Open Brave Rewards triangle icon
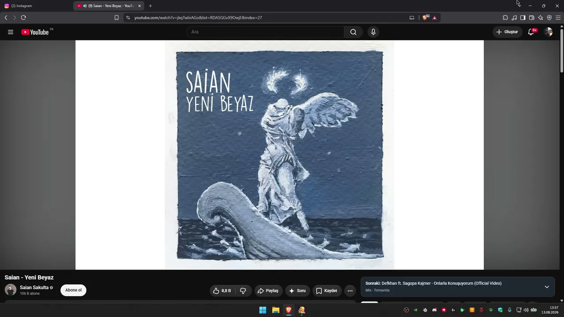The height and width of the screenshot is (317, 564). [434, 18]
